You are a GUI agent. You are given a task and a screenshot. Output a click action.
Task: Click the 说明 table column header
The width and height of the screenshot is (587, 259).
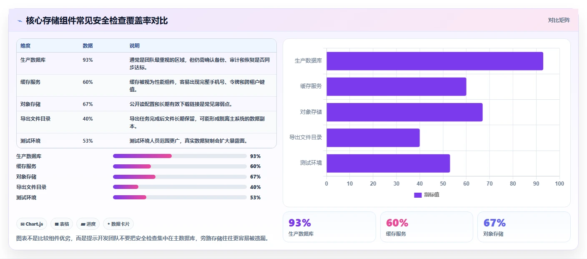135,45
